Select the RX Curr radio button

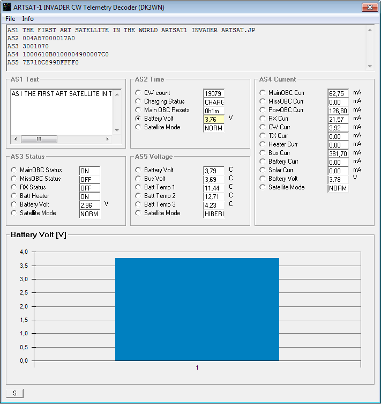tap(263, 119)
